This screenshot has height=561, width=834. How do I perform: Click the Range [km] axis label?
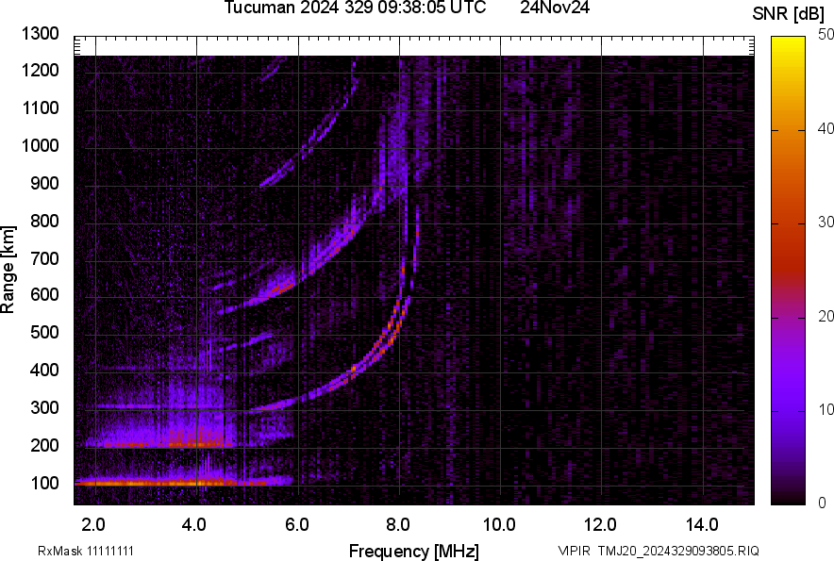pos(8,269)
